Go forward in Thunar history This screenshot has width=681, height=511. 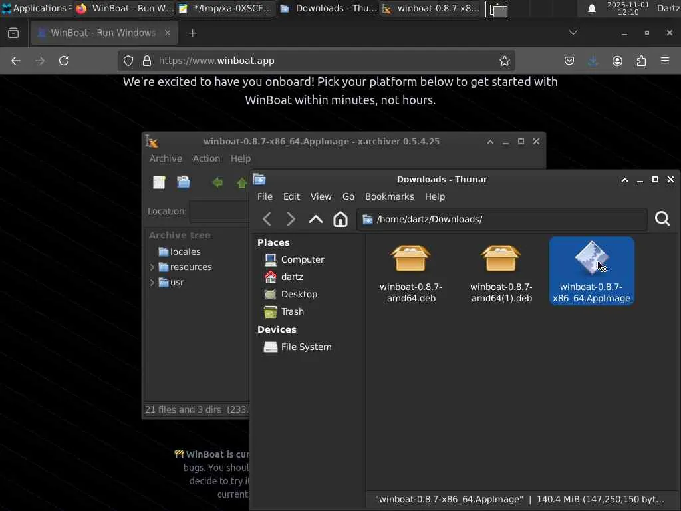(291, 219)
